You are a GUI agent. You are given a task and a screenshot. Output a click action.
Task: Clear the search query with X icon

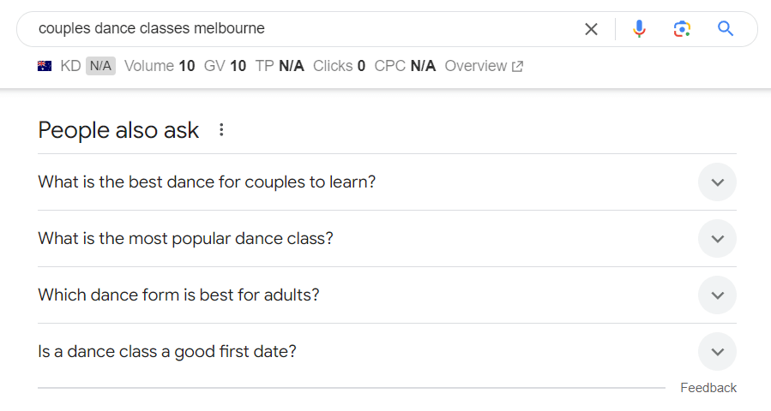tap(591, 29)
